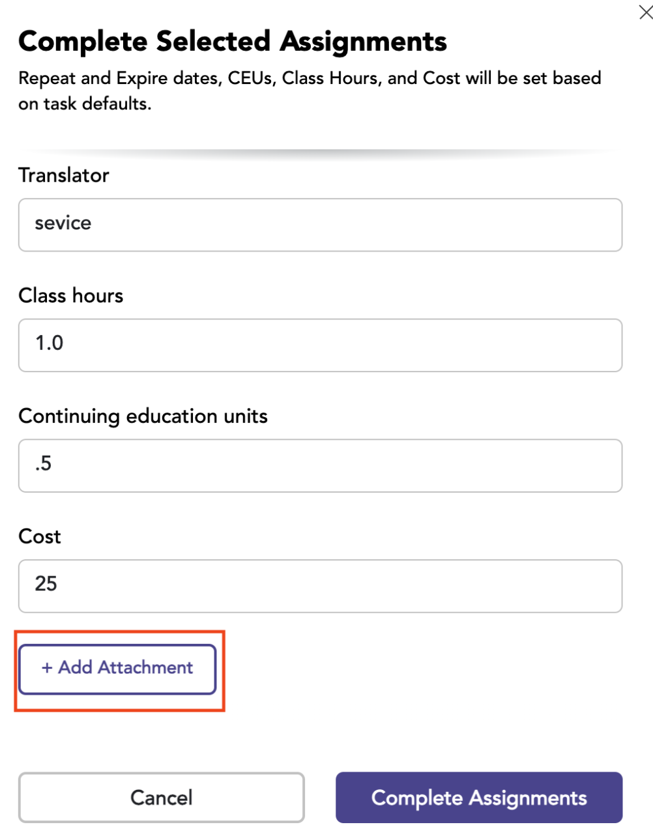Place cursor on the 25 cost value
Viewport: 653px width, 829px height.
click(x=46, y=583)
